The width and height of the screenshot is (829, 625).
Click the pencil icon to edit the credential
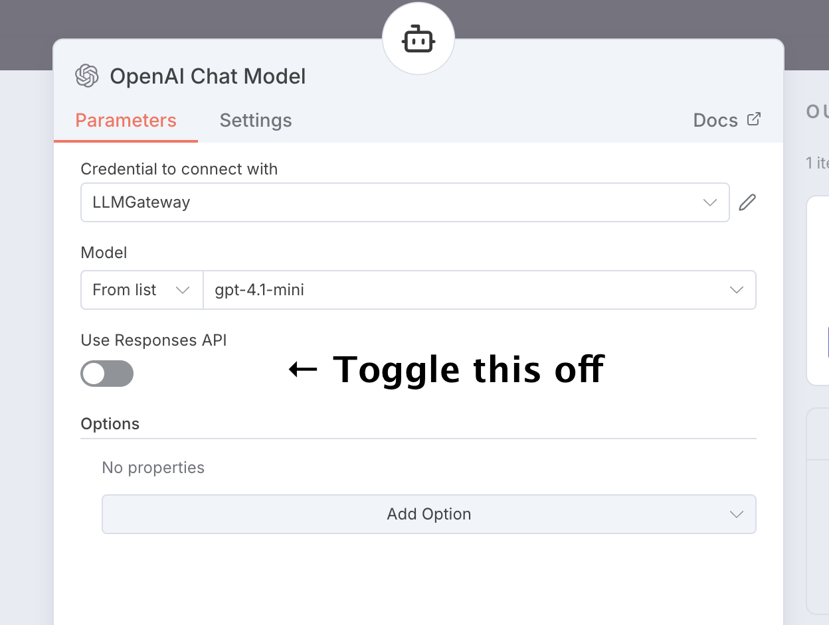coord(747,202)
